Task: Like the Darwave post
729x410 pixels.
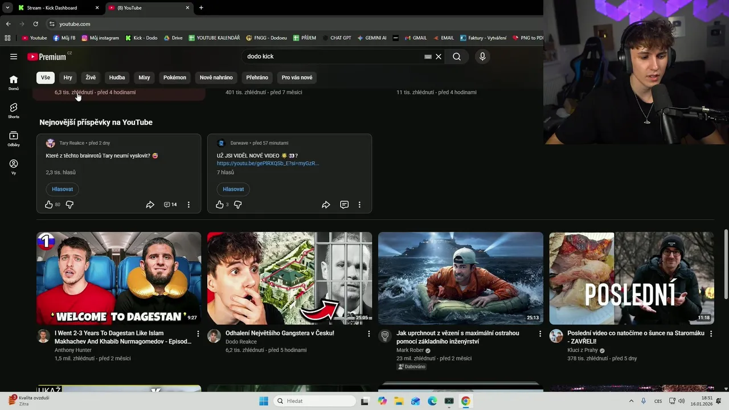Action: pos(220,204)
